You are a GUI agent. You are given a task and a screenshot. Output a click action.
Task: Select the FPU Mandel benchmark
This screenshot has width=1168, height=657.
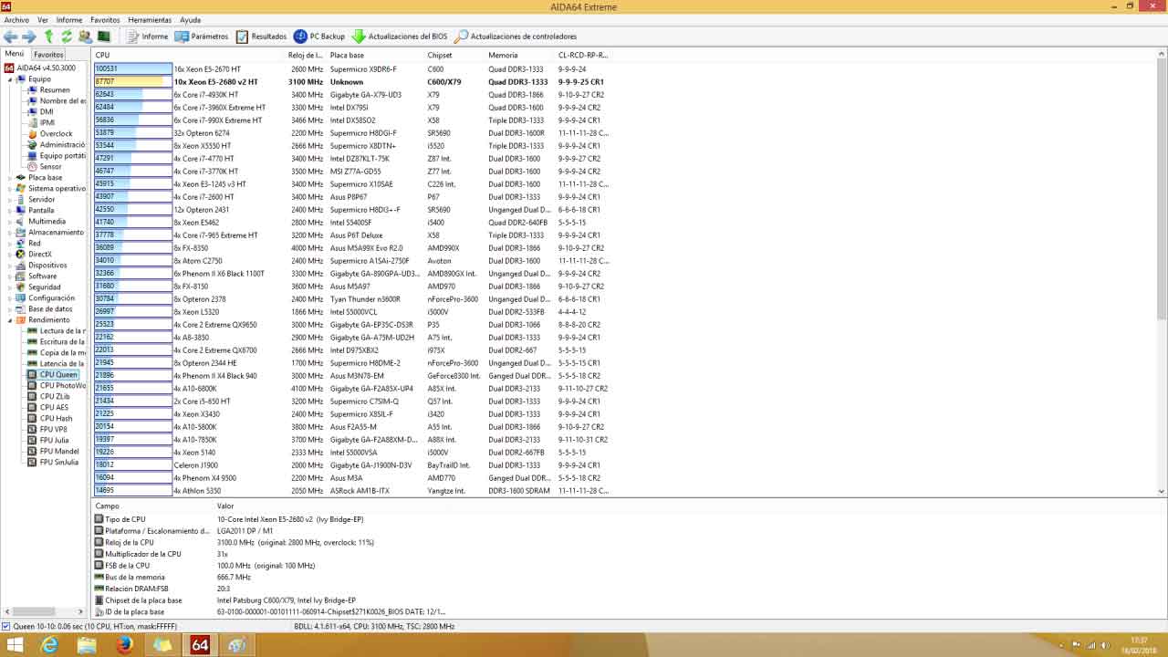coord(59,452)
